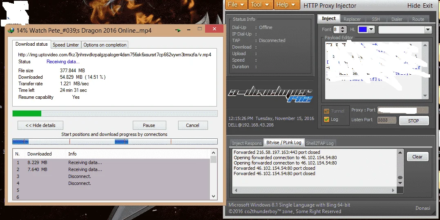This screenshot has height=220, width=440.
Task: Switch to the Replacer tab
Action: (352, 19)
